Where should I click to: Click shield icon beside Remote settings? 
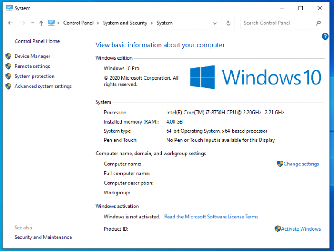[x=8, y=66]
